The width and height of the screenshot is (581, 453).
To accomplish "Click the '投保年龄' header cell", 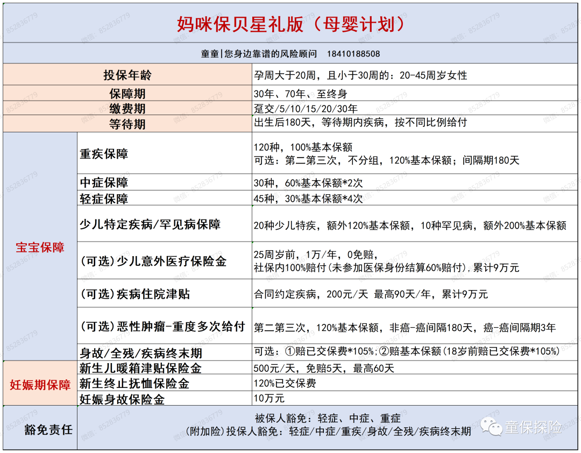I will coord(127,74).
